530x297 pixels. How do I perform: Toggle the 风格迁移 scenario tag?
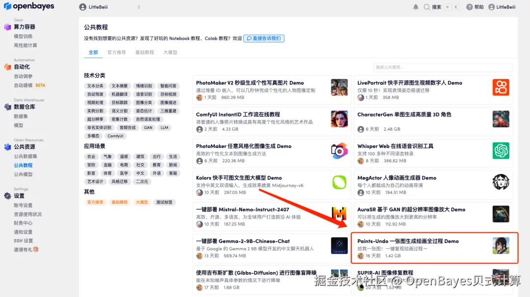click(120, 181)
